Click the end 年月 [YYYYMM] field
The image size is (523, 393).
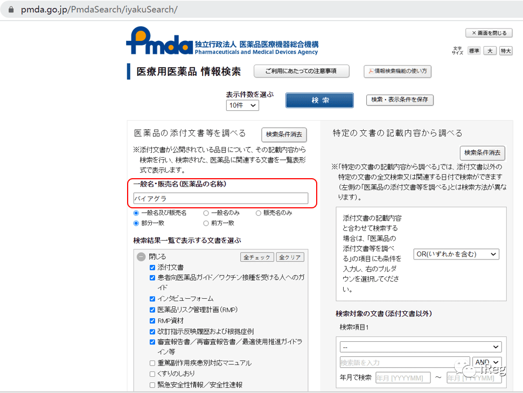tap(474, 378)
